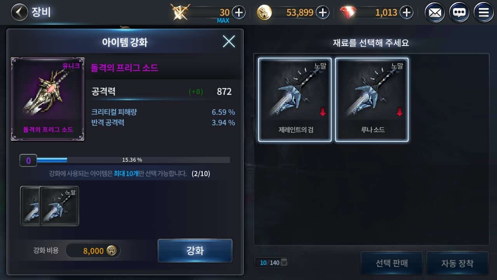Buy gems with the plus beside 1,013
Image resolution: width=497 pixels, height=280 pixels.
(406, 12)
